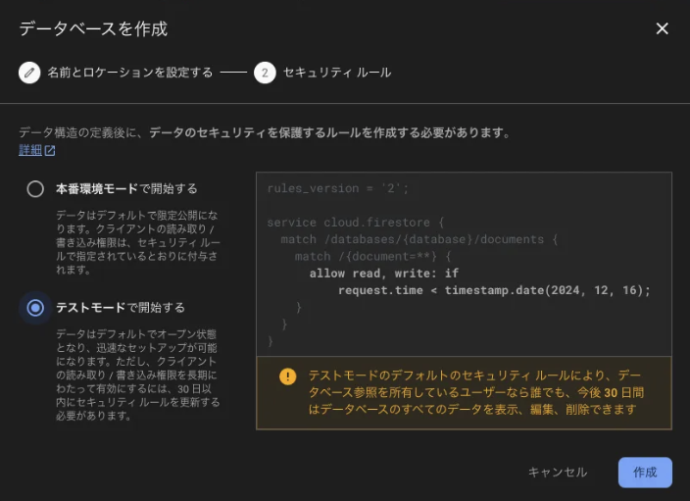Open the 詳細 link
The image size is (690, 501).
point(30,150)
